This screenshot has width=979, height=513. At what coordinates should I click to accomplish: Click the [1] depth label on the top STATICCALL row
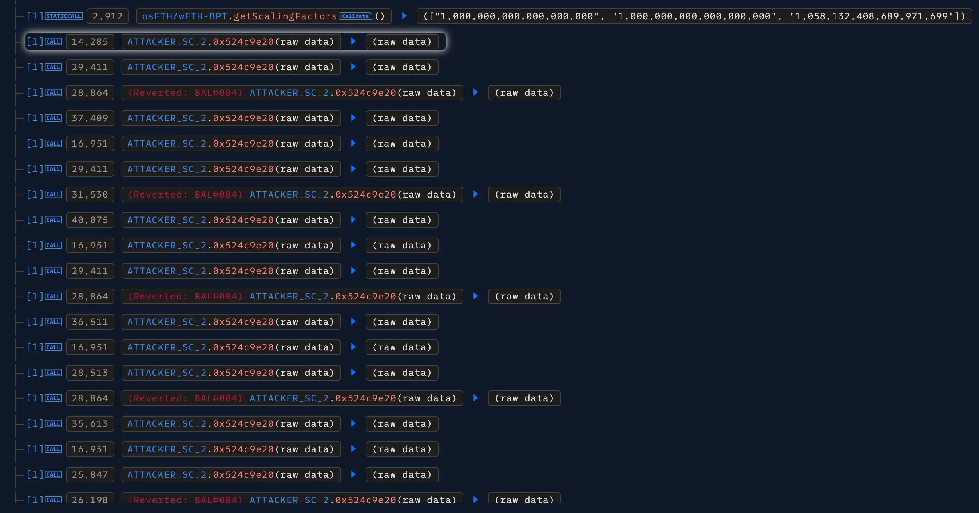(x=33, y=16)
